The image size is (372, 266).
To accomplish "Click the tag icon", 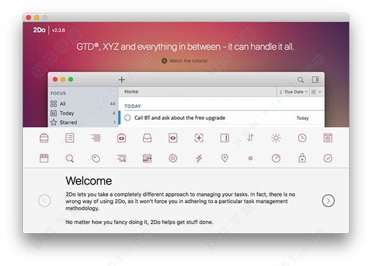I will 96,158.
